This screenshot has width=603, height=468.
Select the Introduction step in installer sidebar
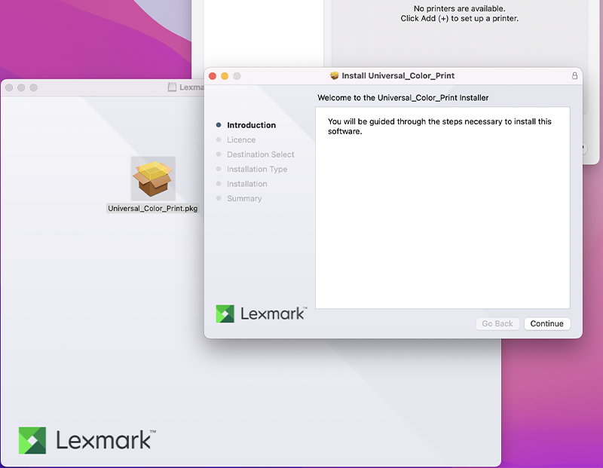pyautogui.click(x=252, y=125)
